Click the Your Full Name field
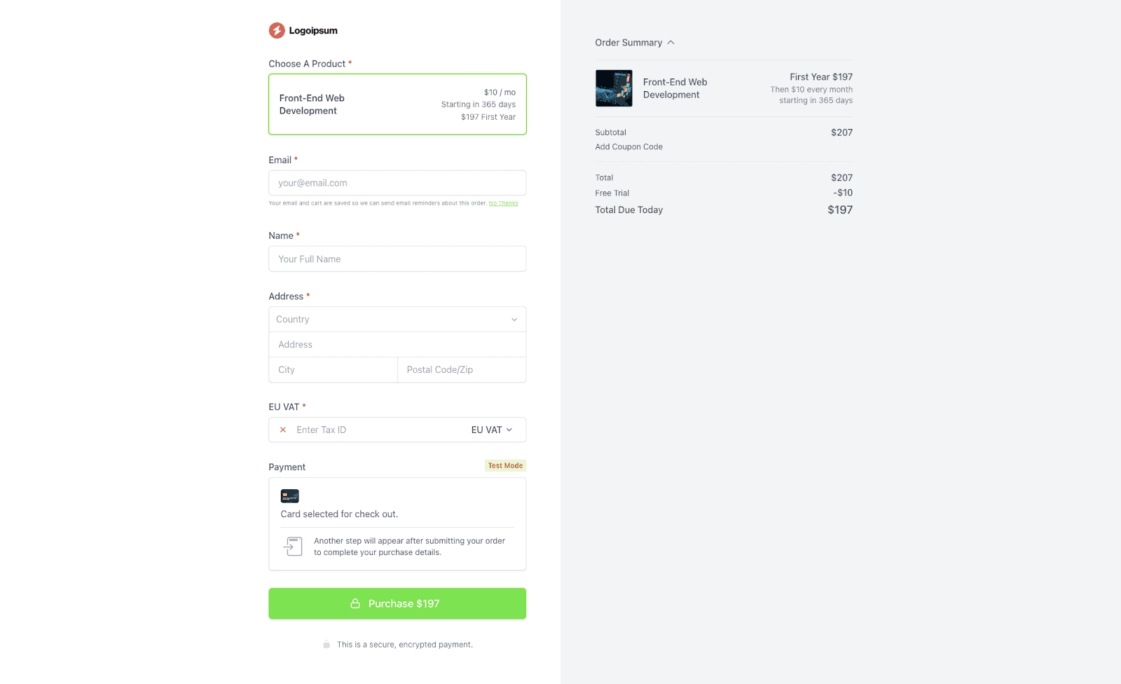This screenshot has height=684, width=1121. coord(397,259)
